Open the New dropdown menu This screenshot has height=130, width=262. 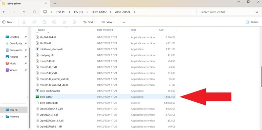9,22
